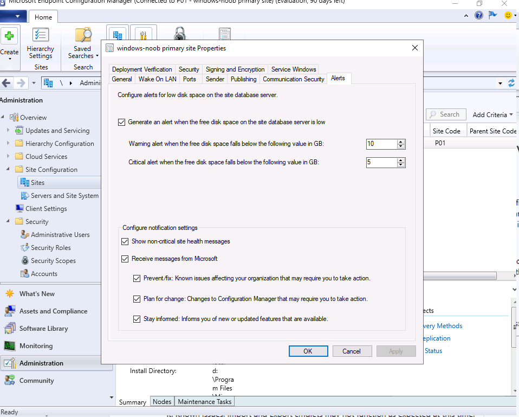
Task: Switch to the Wake On LAN tab
Action: tap(157, 79)
